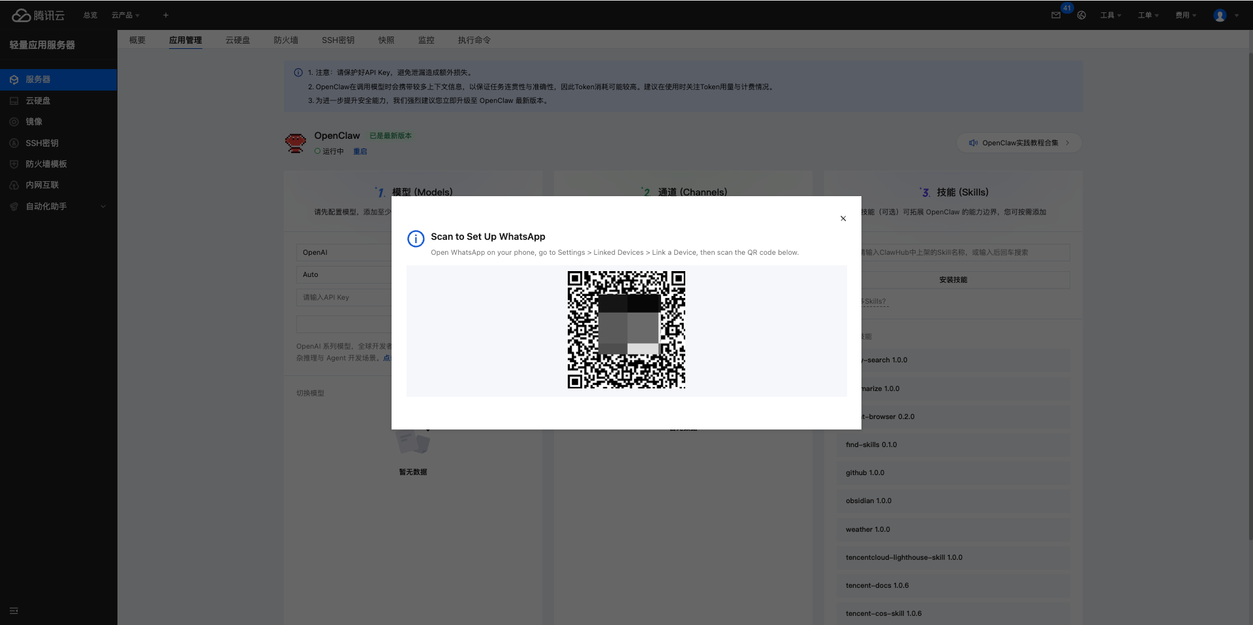
Task: Expand the 费用 dropdown menu
Action: (1185, 16)
